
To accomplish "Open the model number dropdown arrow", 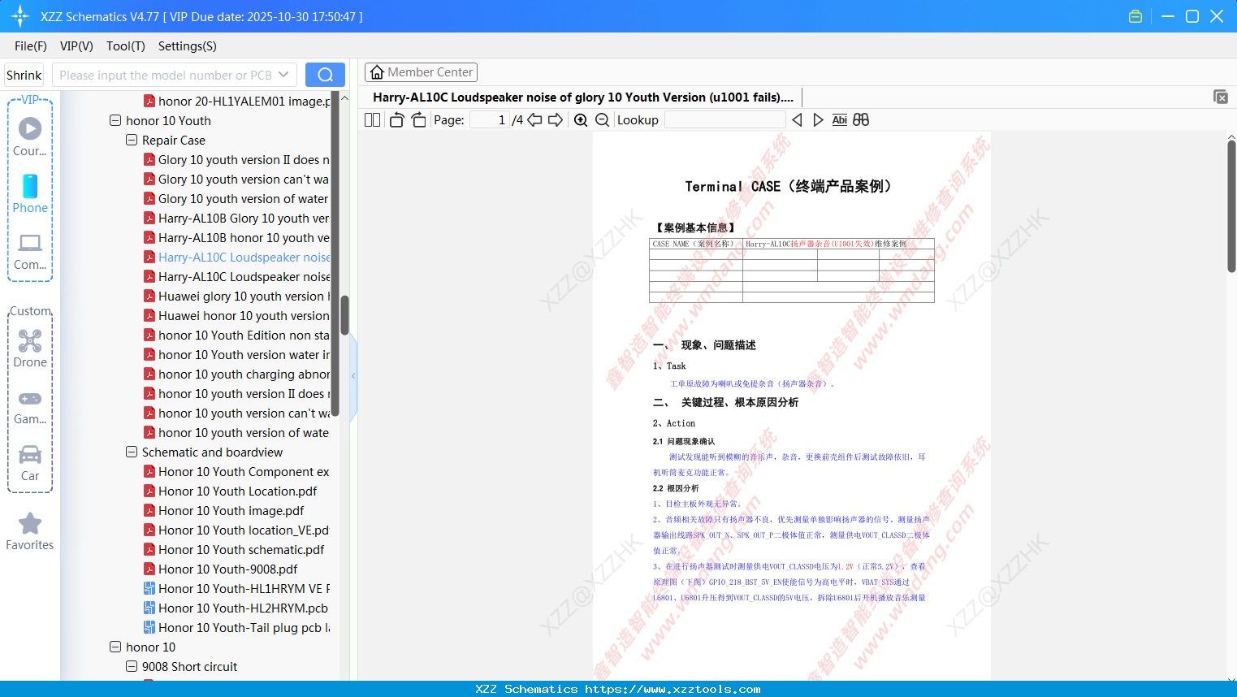I will (x=283, y=75).
